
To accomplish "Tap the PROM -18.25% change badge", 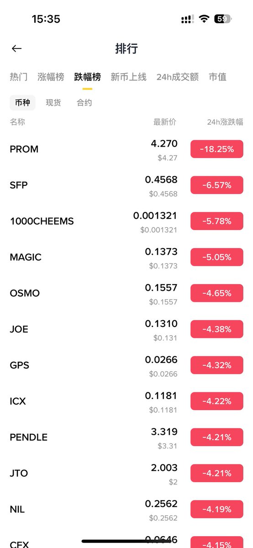I will (217, 149).
